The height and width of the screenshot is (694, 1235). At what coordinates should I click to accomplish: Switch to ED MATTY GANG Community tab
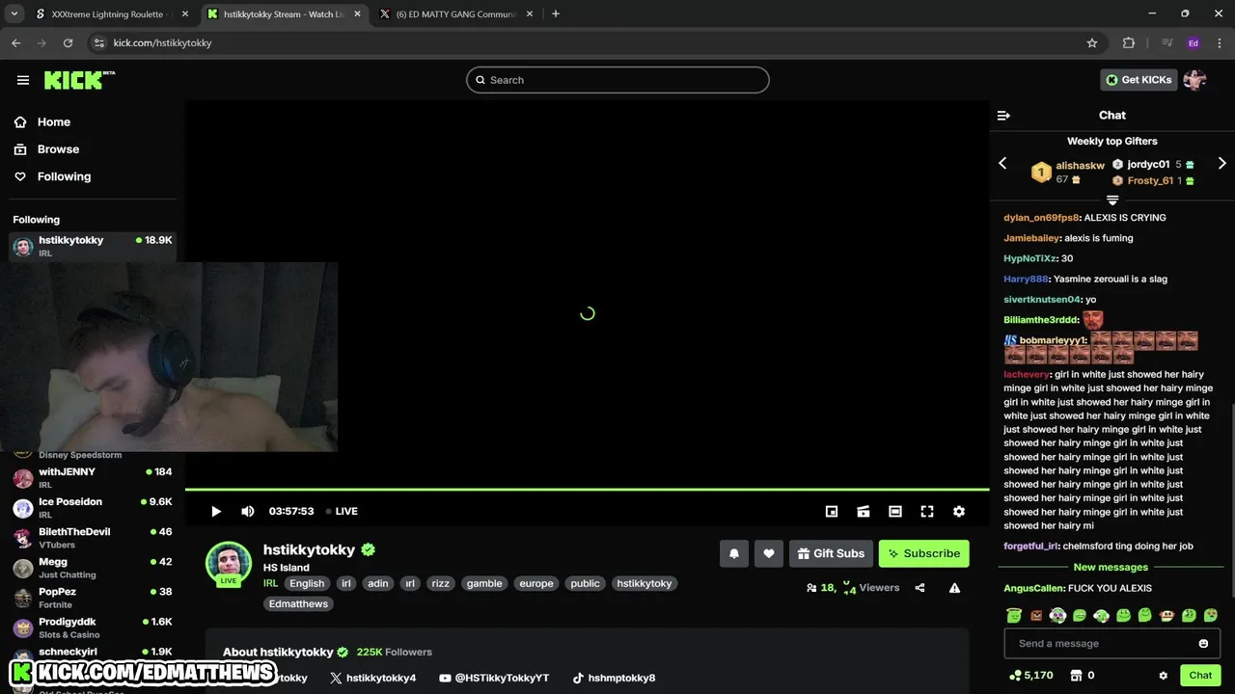click(x=455, y=14)
